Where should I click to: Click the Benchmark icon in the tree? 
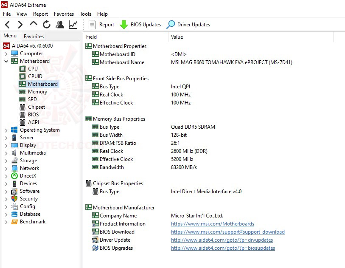tap(14, 222)
